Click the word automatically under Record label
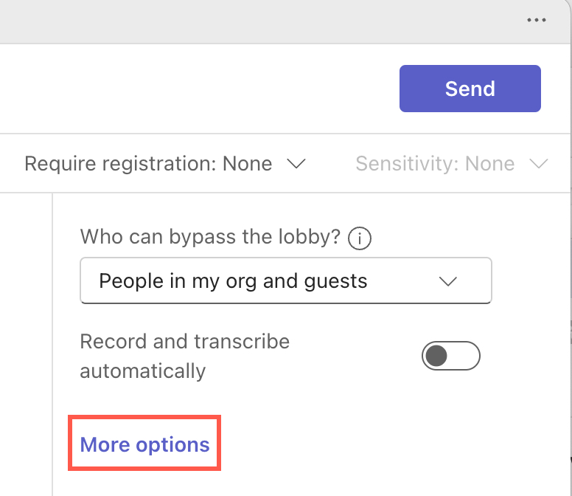Image resolution: width=572 pixels, height=496 pixels. coord(142,371)
